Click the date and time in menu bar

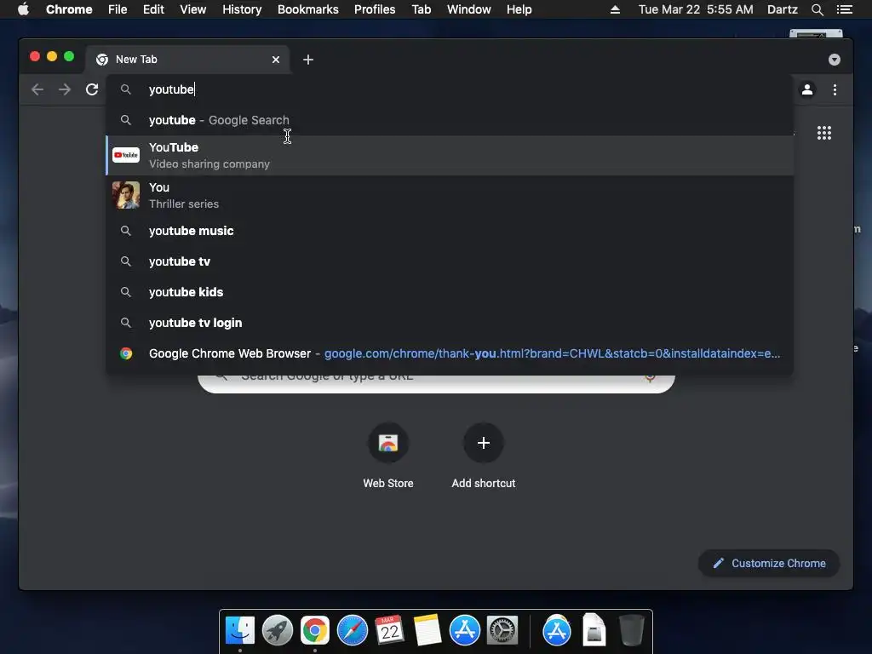[x=696, y=9]
